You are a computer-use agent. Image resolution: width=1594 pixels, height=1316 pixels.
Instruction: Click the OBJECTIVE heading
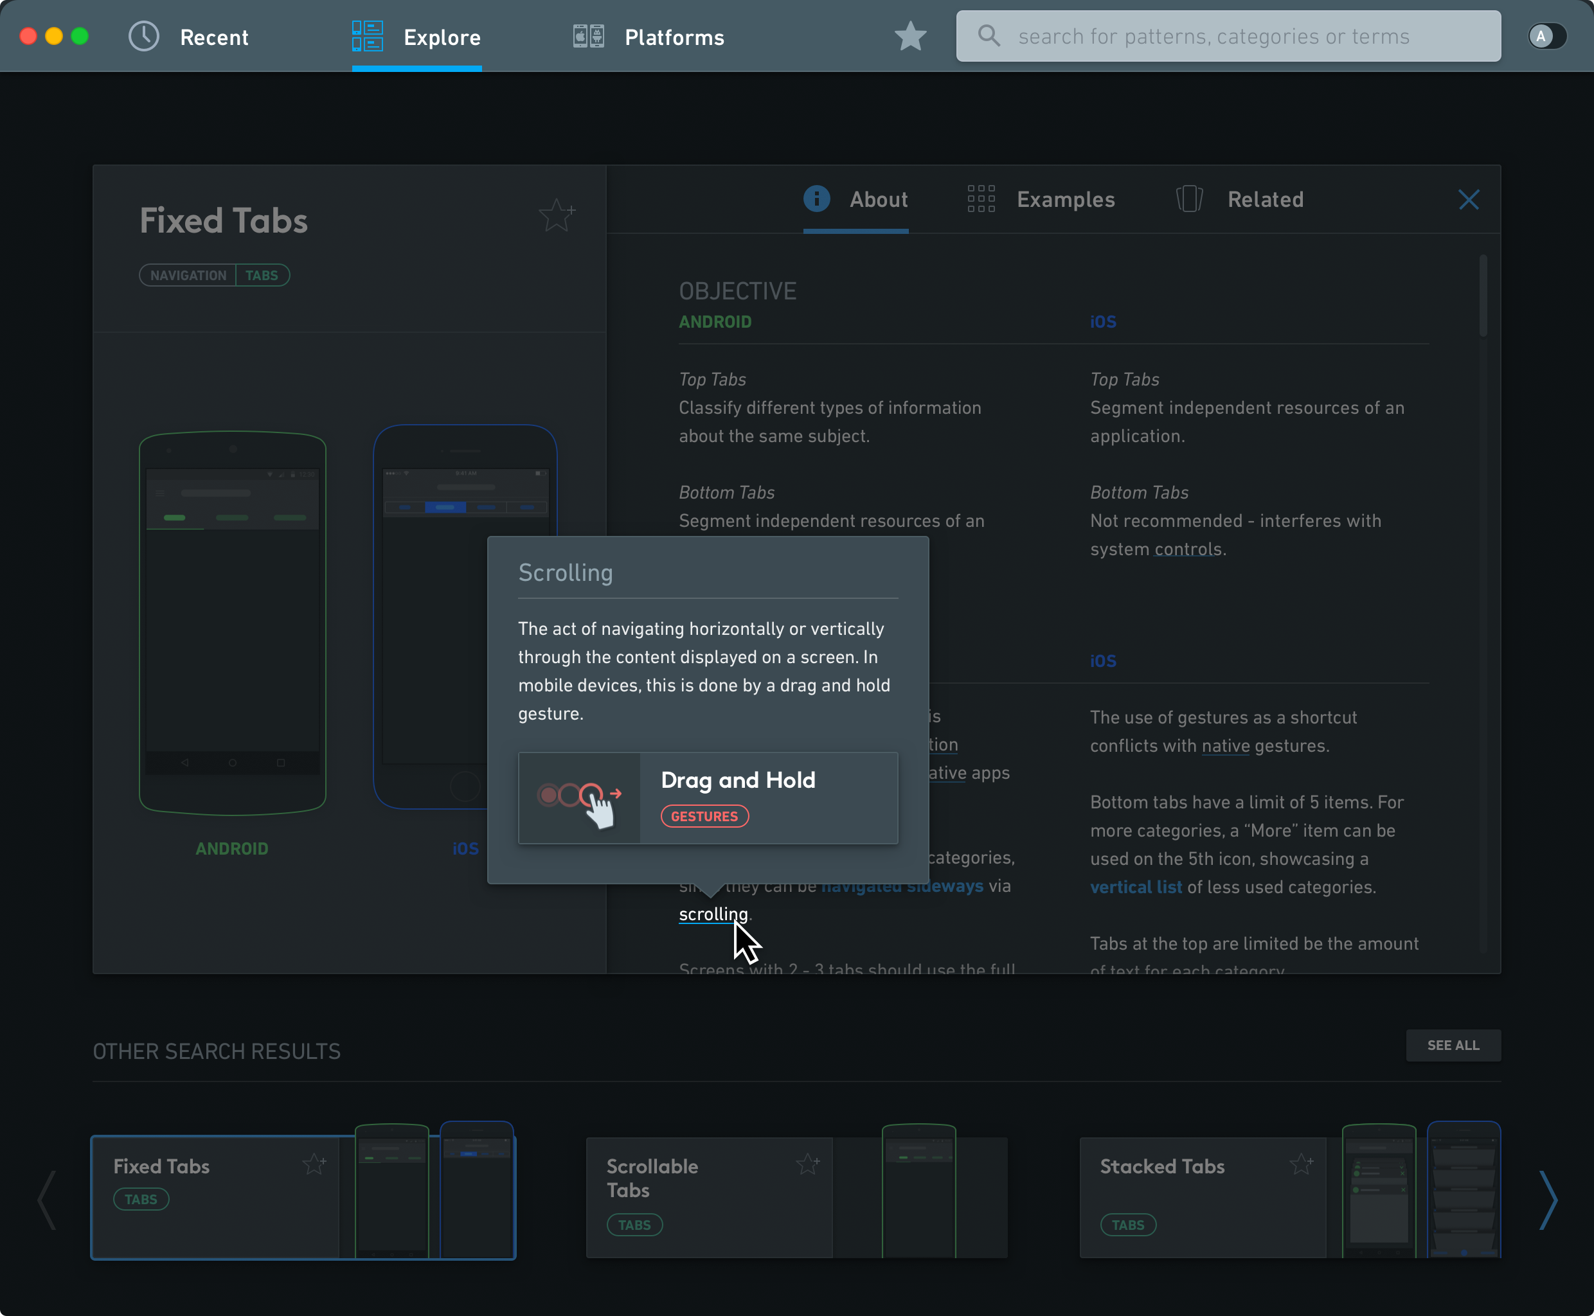[737, 291]
